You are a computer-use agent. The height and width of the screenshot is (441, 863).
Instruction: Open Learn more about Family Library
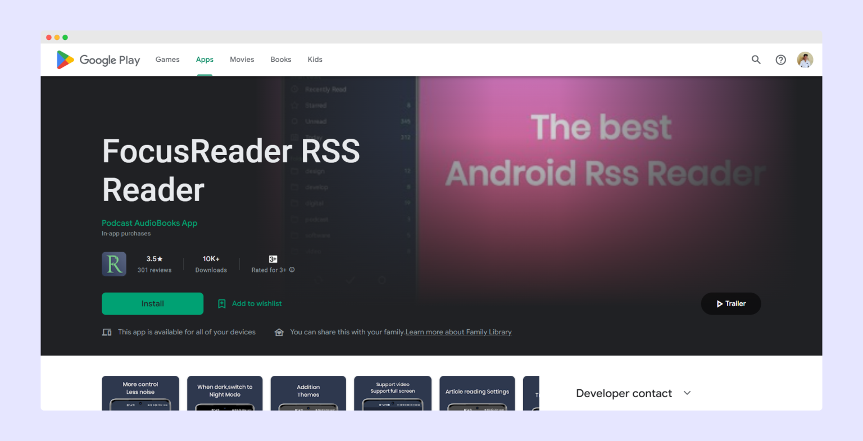click(x=458, y=332)
